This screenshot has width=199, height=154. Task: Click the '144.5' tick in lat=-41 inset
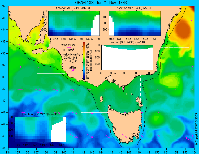[61, 145]
